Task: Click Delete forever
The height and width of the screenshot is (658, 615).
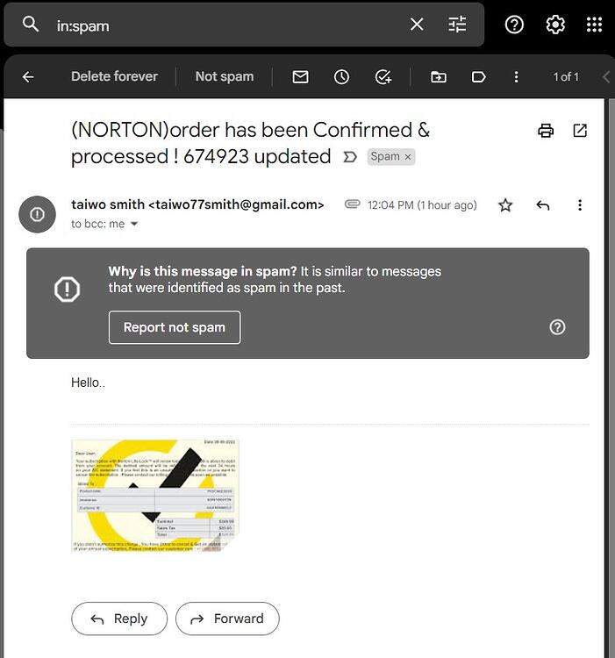Action: [114, 76]
